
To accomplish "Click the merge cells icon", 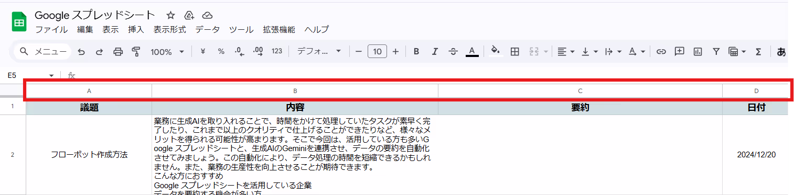I will coord(534,51).
